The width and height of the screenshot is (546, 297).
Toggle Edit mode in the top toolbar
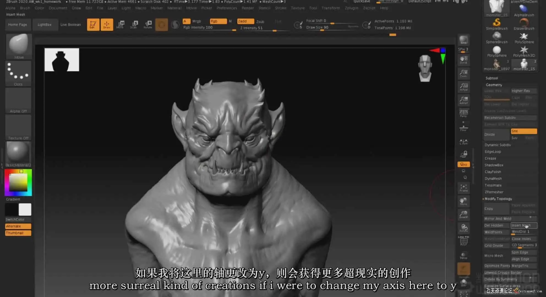[x=93, y=24]
